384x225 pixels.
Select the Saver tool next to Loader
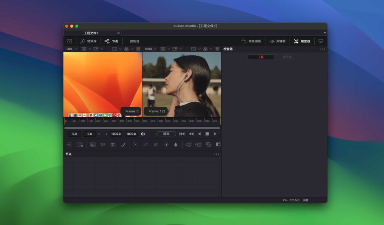tap(79, 145)
